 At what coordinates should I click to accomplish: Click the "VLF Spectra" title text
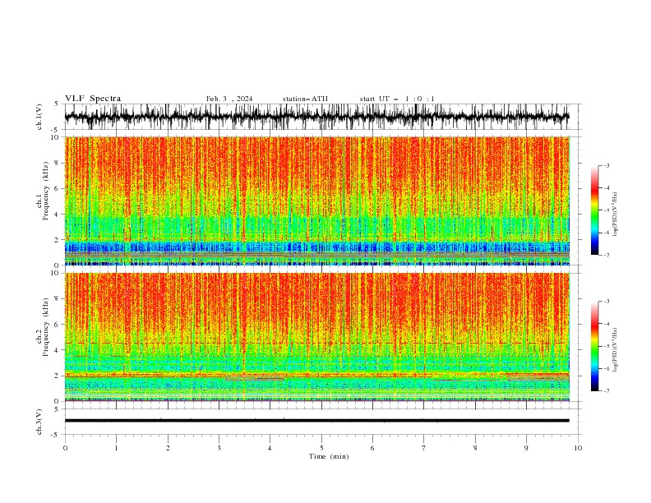coord(93,99)
